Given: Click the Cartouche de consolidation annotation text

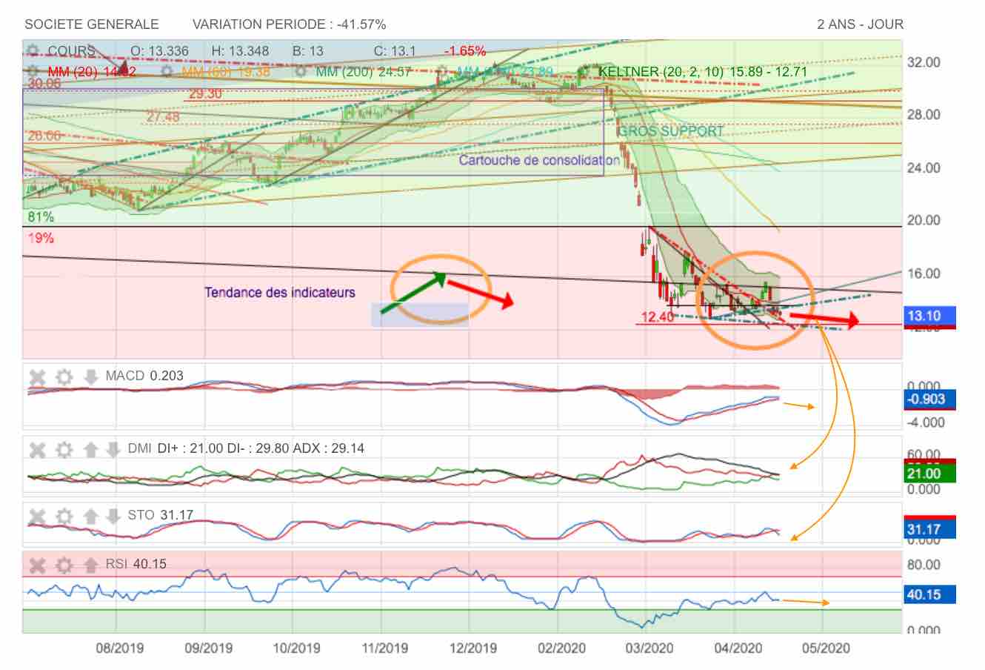Looking at the screenshot, I should pyautogui.click(x=539, y=160).
